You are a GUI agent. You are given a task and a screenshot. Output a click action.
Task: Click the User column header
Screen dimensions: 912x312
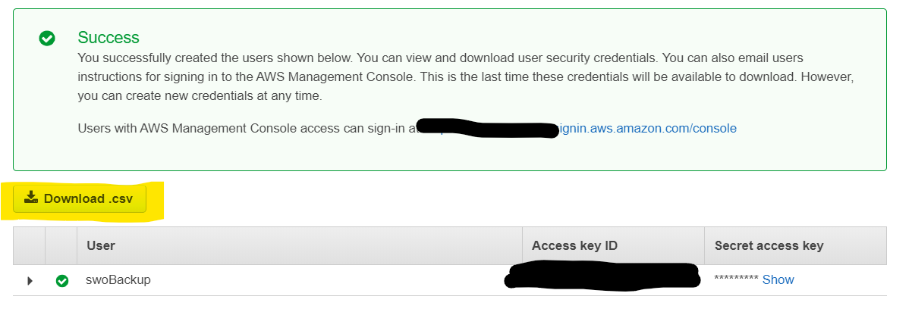[101, 245]
